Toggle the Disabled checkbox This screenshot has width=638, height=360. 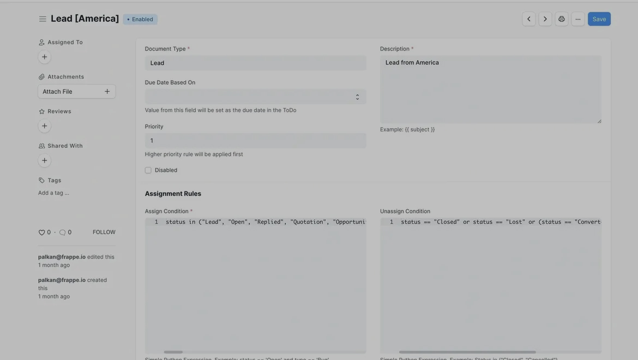(x=148, y=170)
